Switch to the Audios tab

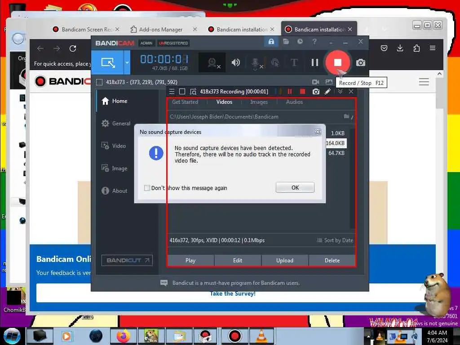(294, 102)
